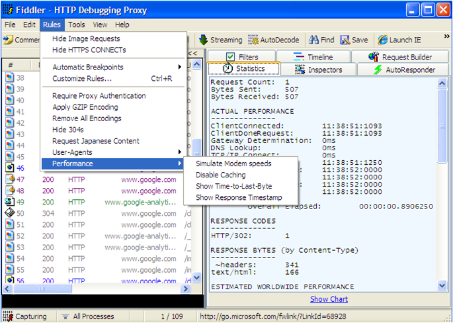The width and height of the screenshot is (453, 323).
Task: Open the Edit menu
Action: click(x=29, y=25)
